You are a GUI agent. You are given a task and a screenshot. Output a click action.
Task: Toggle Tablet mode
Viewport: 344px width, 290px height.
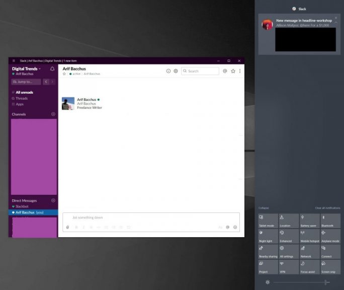pos(268,221)
